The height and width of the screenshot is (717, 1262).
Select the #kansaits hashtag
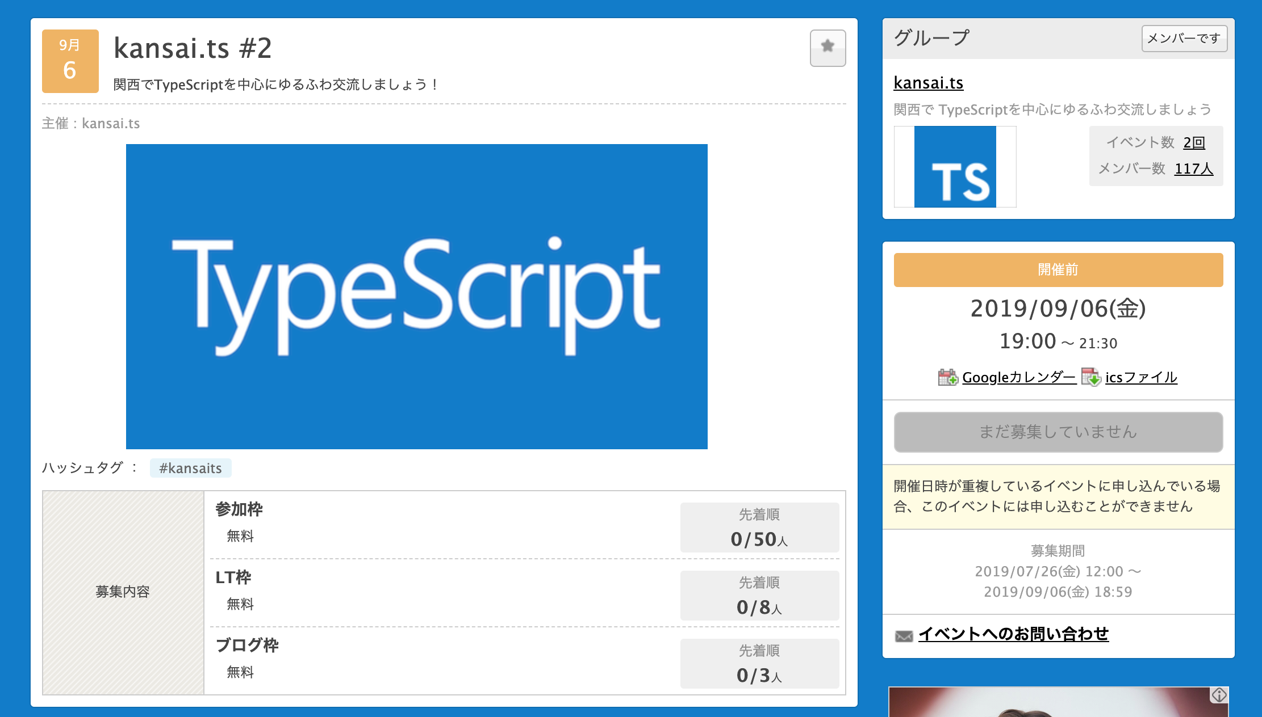(x=190, y=468)
